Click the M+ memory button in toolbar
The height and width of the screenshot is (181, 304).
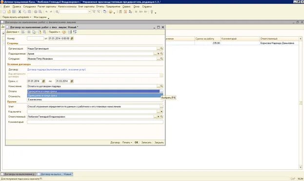tap(141, 12)
